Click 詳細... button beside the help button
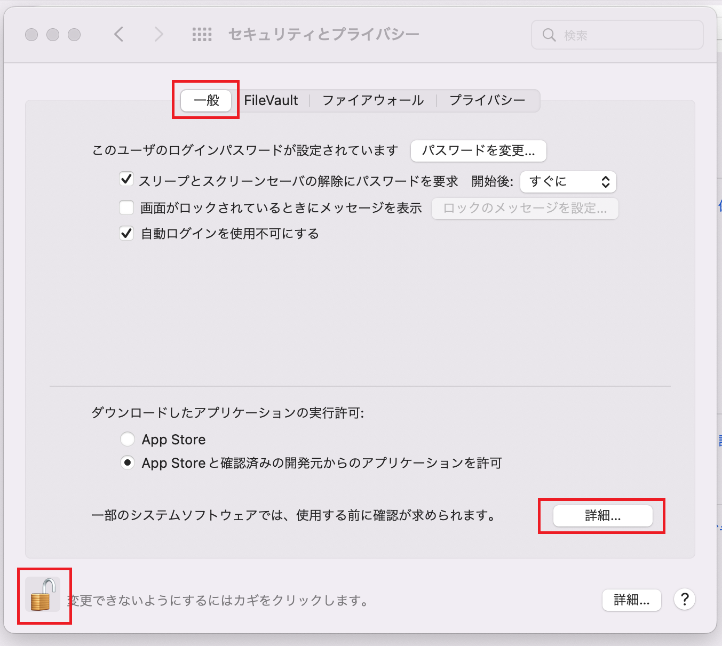The height and width of the screenshot is (646, 722). coord(631,600)
